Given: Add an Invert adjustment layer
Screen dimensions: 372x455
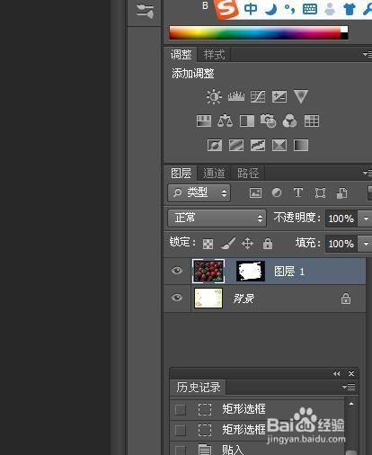Looking at the screenshot, I should click(215, 146).
